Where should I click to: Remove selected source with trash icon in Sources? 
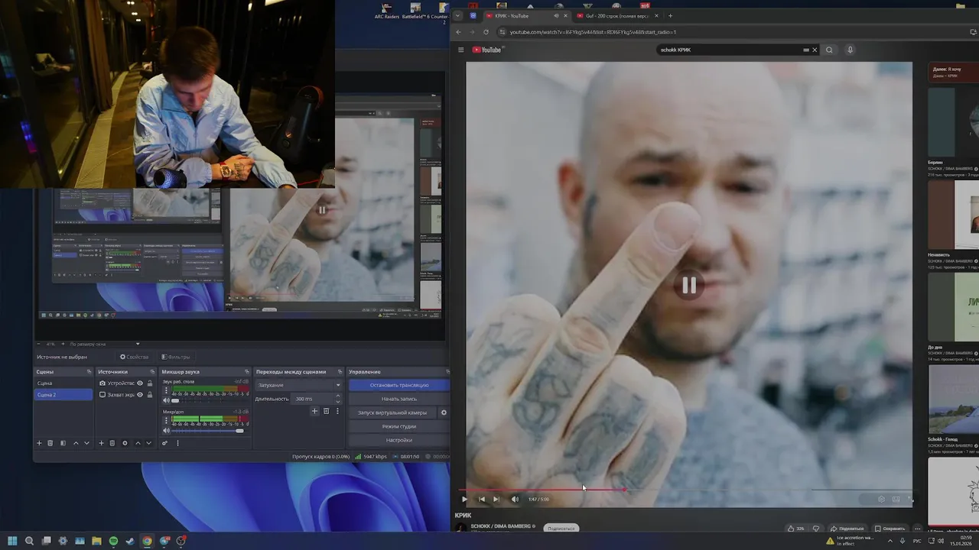[x=112, y=443]
